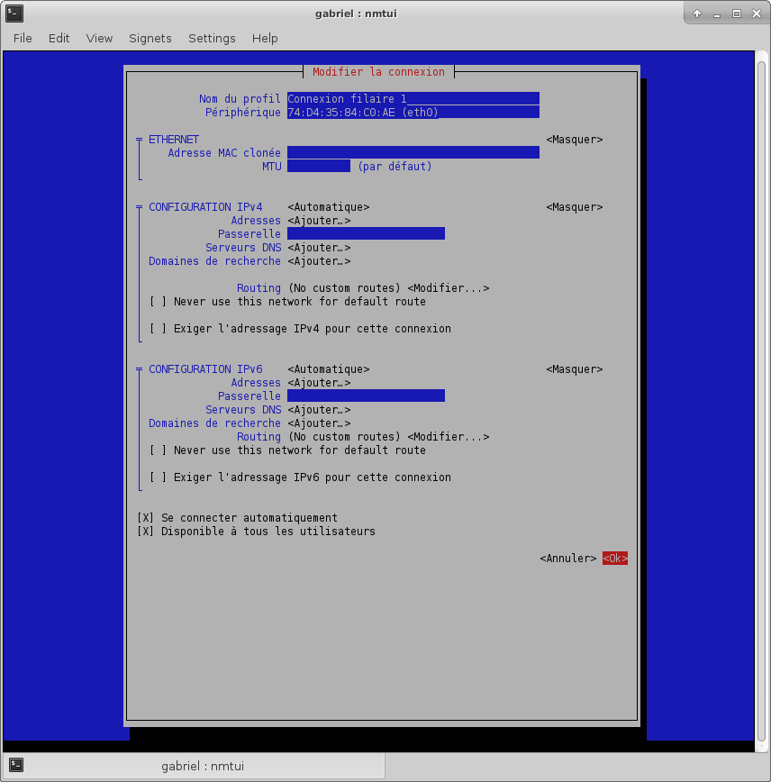Click Ajouter next to IPv4 Adresses
The image size is (771, 782).
[319, 221]
